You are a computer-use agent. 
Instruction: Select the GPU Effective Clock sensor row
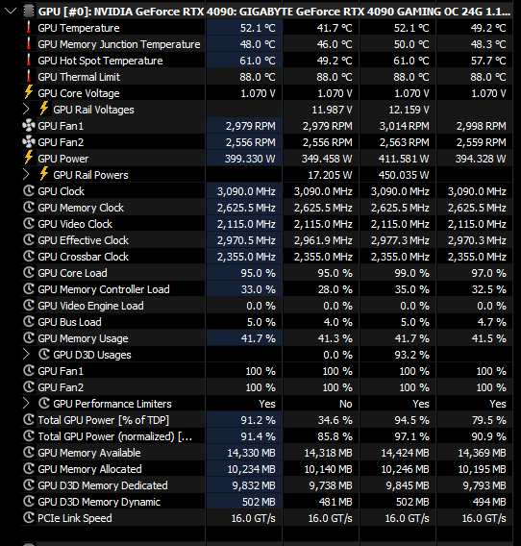[x=267, y=240]
